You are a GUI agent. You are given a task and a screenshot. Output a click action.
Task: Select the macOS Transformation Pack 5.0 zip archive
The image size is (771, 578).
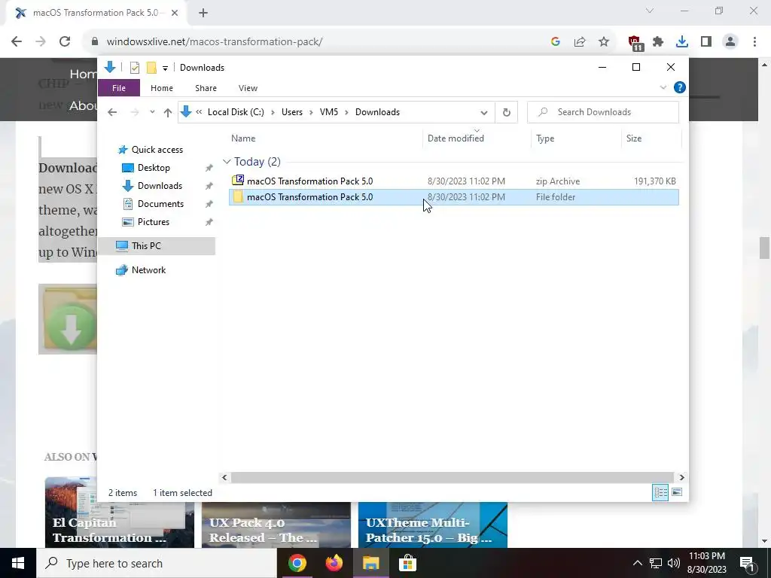coord(453,181)
